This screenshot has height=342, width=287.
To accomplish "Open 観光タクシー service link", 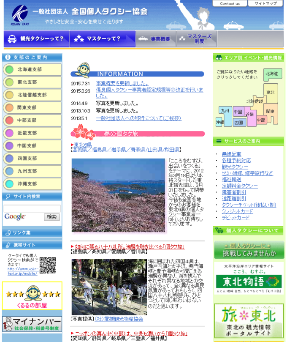I will coord(235,167).
